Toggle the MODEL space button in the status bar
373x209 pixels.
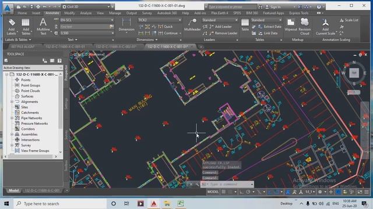point(213,192)
